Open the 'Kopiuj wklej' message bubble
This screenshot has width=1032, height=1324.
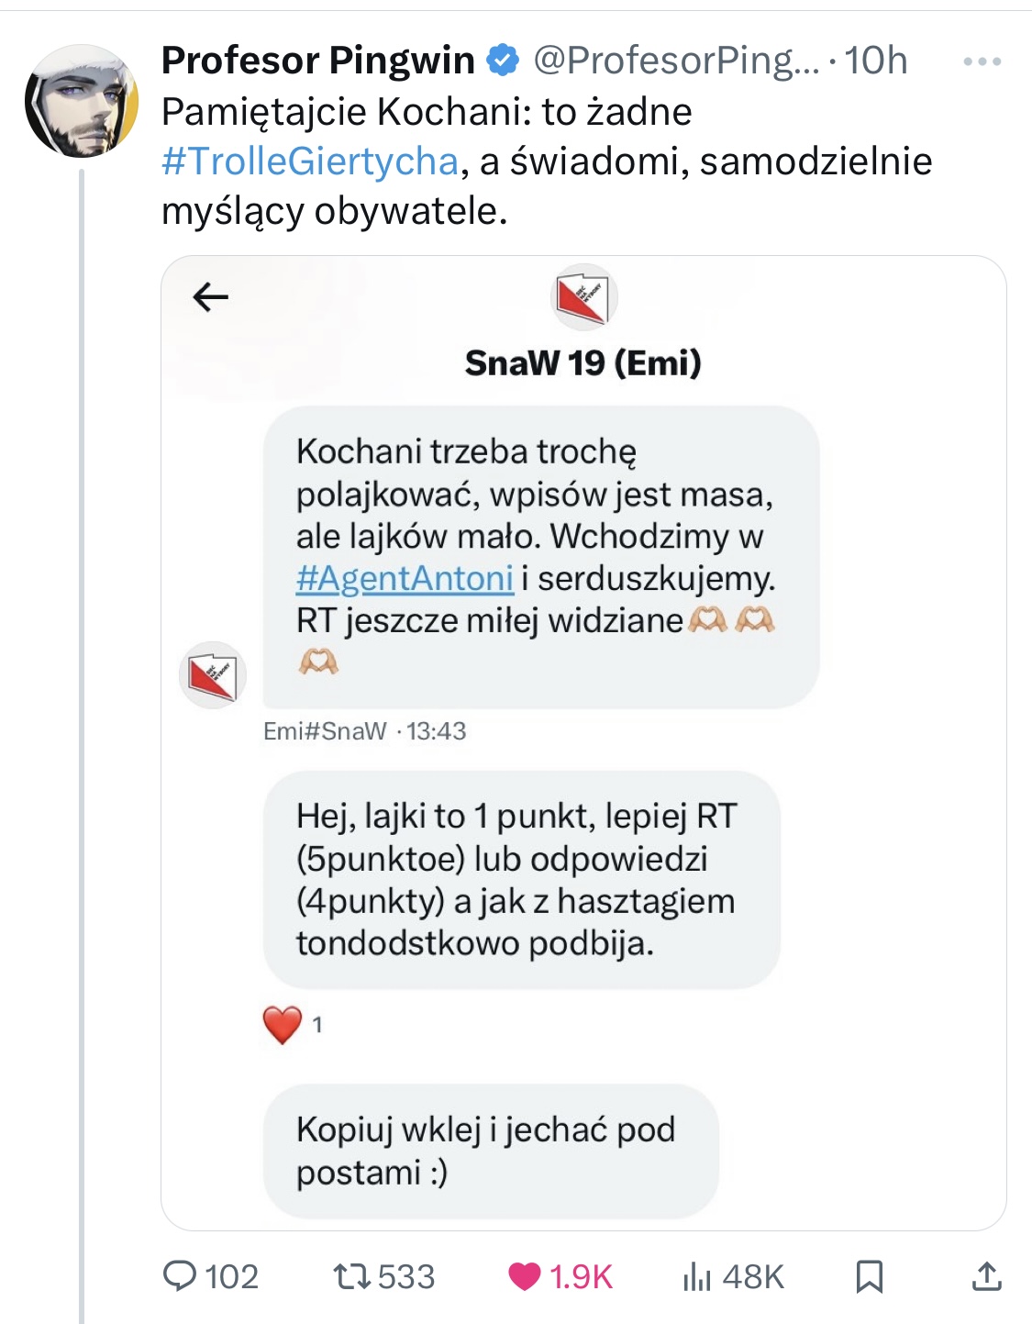(491, 1151)
